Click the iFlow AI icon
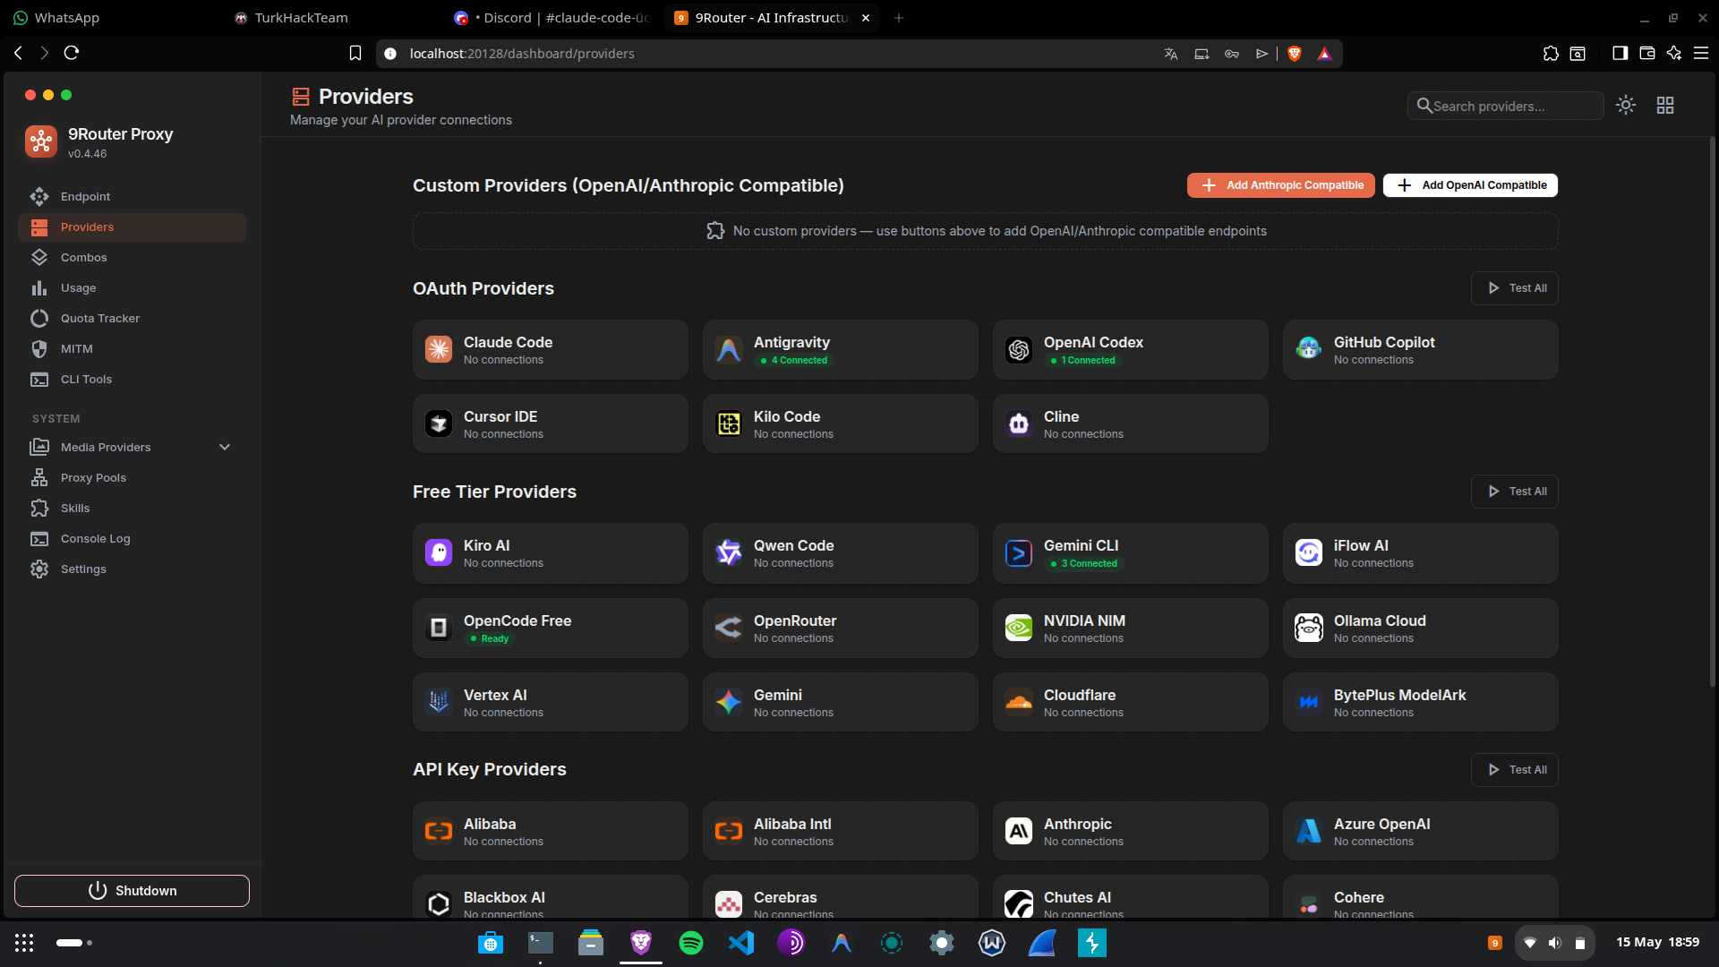 pos(1309,552)
